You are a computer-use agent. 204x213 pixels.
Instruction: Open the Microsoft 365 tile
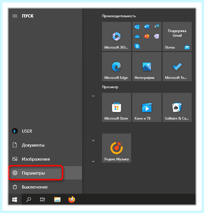[x=116, y=36]
